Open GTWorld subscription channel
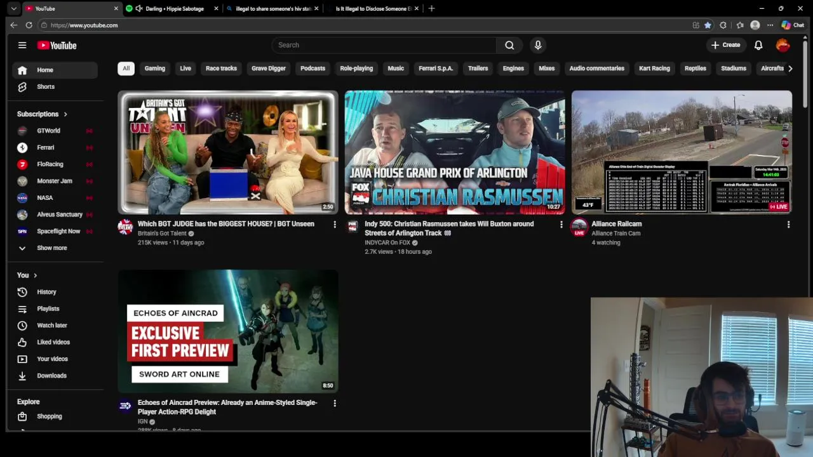This screenshot has height=457, width=813. (55, 131)
